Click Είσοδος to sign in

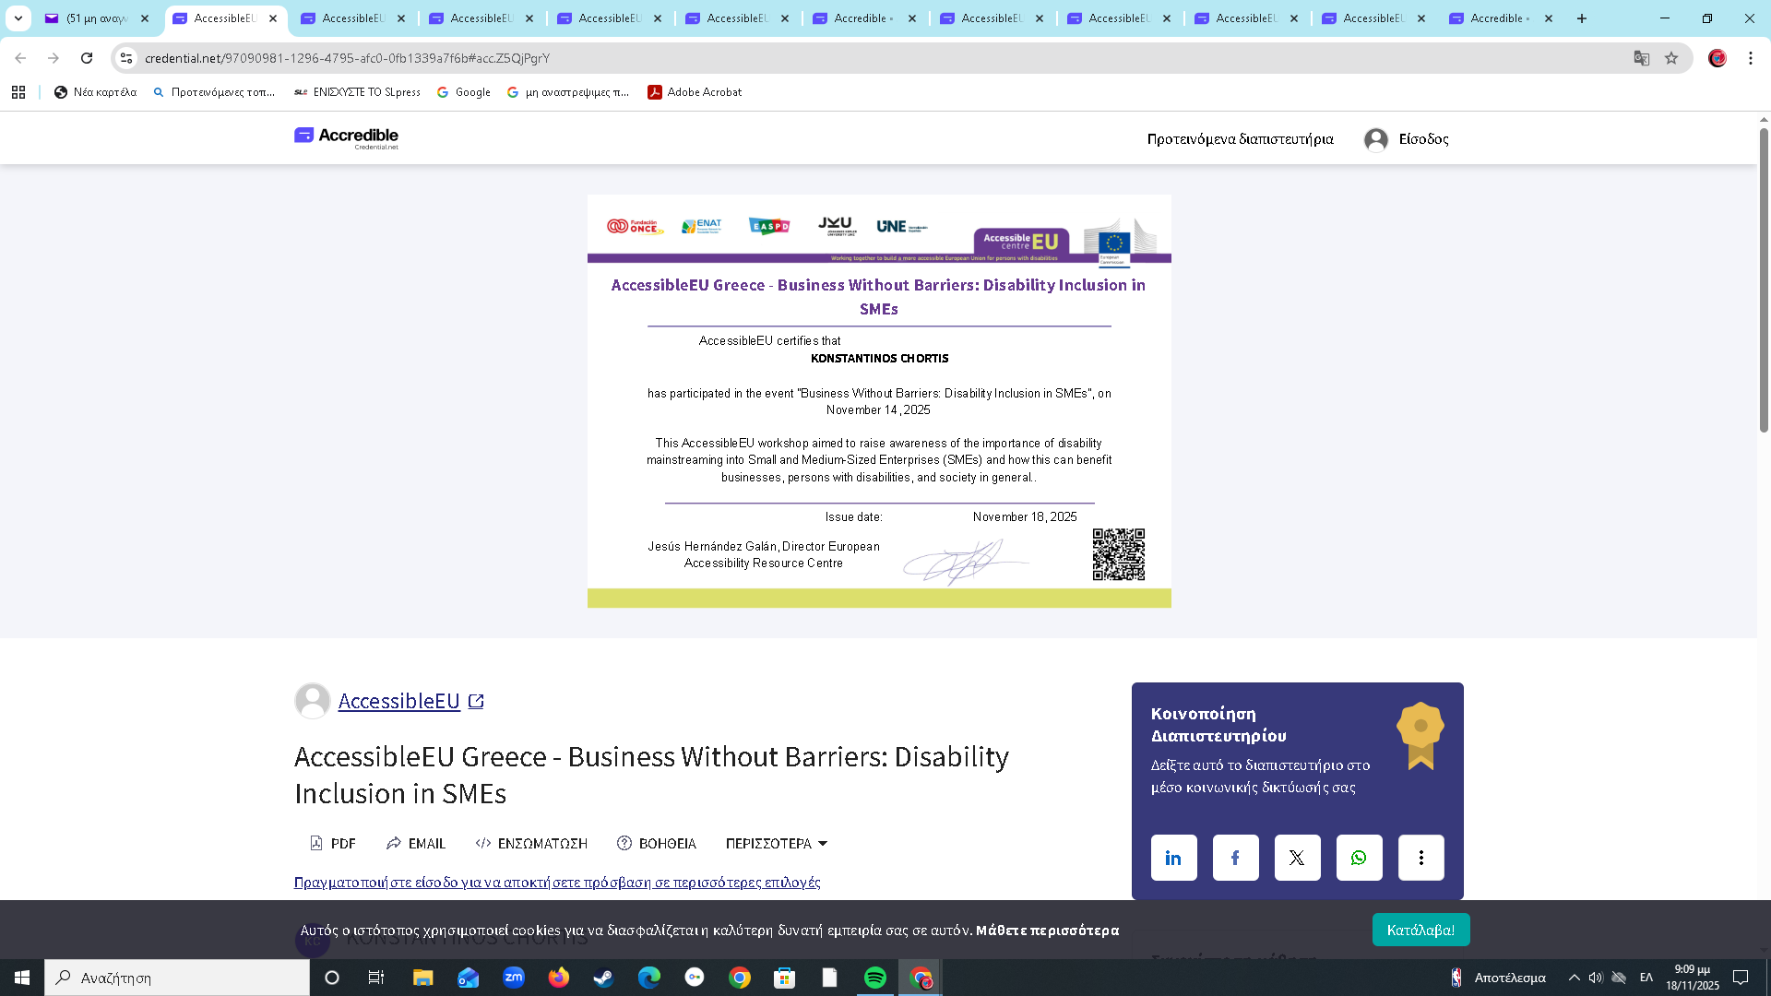point(1422,139)
